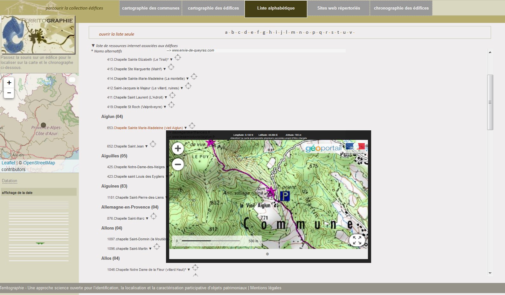Jump to letter v in alphabet index
Image resolution: width=505 pixels, height=295 pixels.
(x=351, y=32)
